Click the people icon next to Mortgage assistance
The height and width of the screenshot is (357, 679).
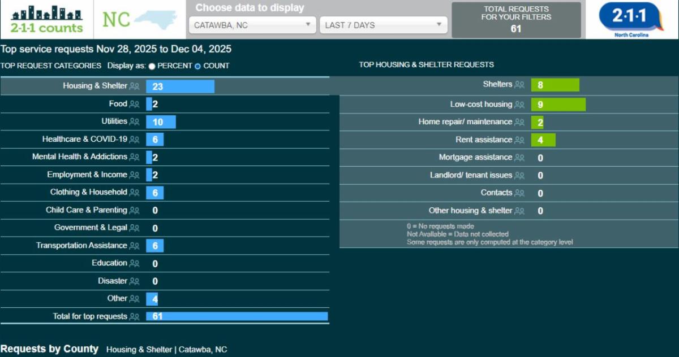coord(519,158)
